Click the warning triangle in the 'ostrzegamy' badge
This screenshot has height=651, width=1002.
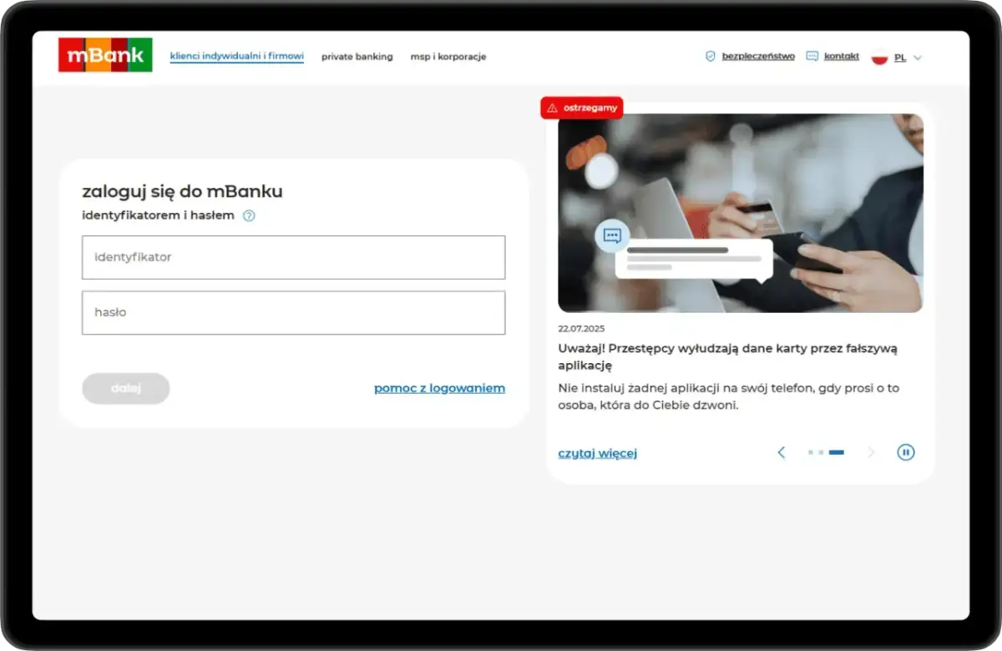coord(552,108)
